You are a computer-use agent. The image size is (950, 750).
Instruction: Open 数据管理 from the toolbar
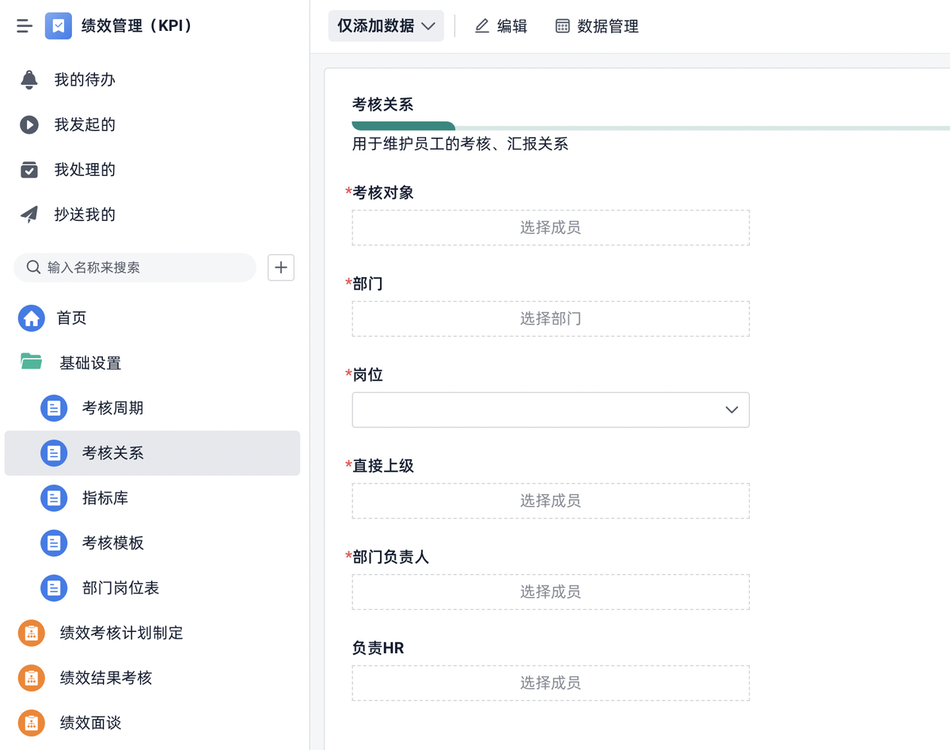tap(597, 26)
